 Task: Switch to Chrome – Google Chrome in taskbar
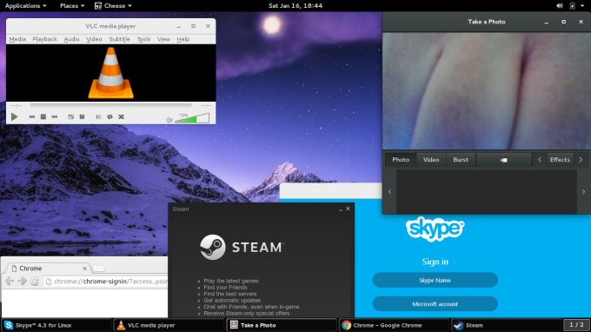394,325
